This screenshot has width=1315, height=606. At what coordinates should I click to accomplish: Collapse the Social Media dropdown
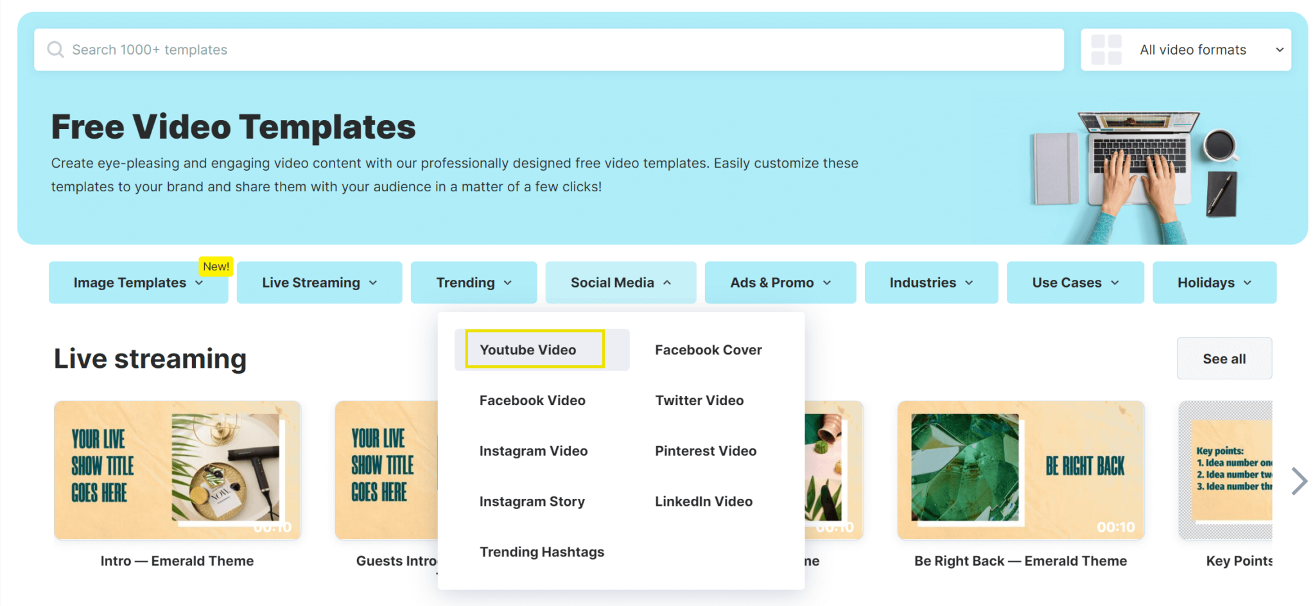coord(620,282)
